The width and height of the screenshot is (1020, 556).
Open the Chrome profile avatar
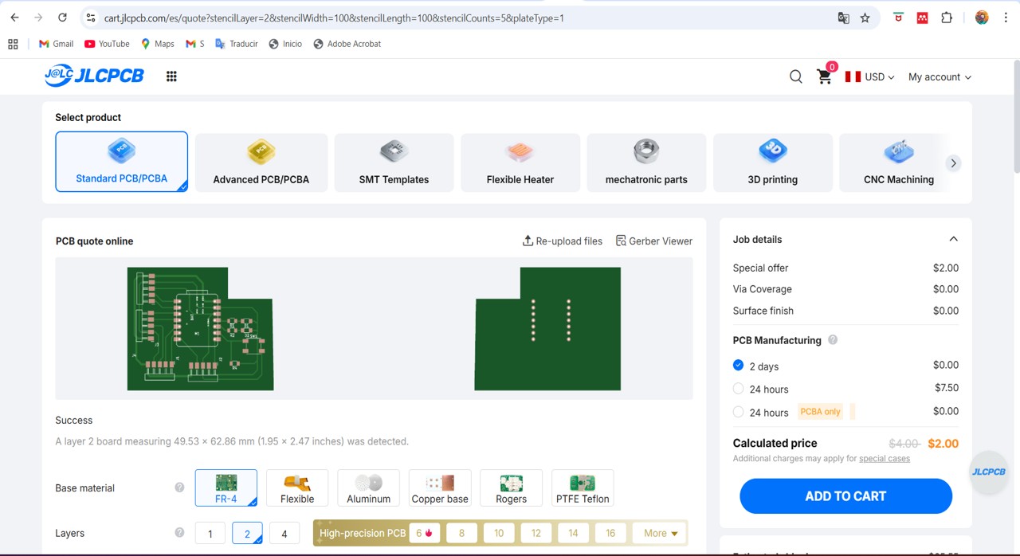(x=982, y=18)
